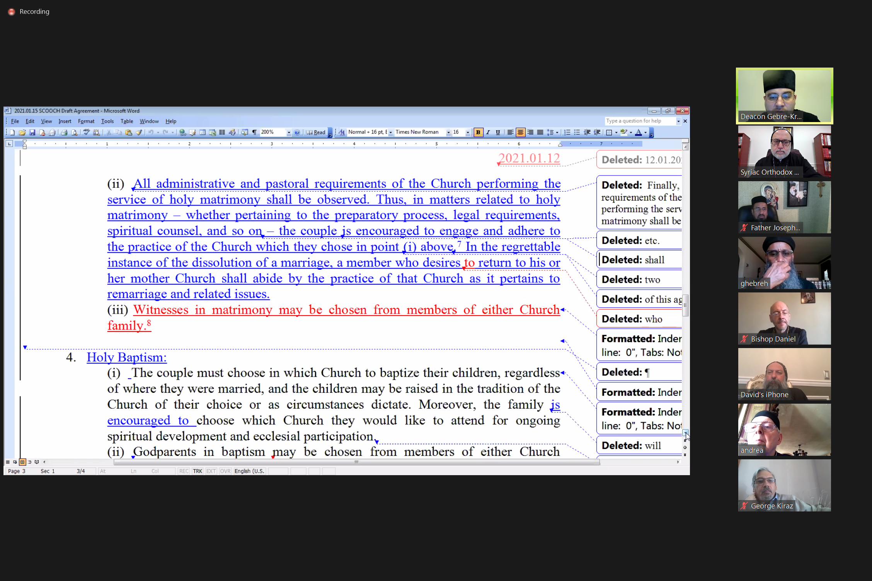Image resolution: width=872 pixels, height=581 pixels.
Task: Click the Print icon in toolbar
Action: [x=64, y=133]
